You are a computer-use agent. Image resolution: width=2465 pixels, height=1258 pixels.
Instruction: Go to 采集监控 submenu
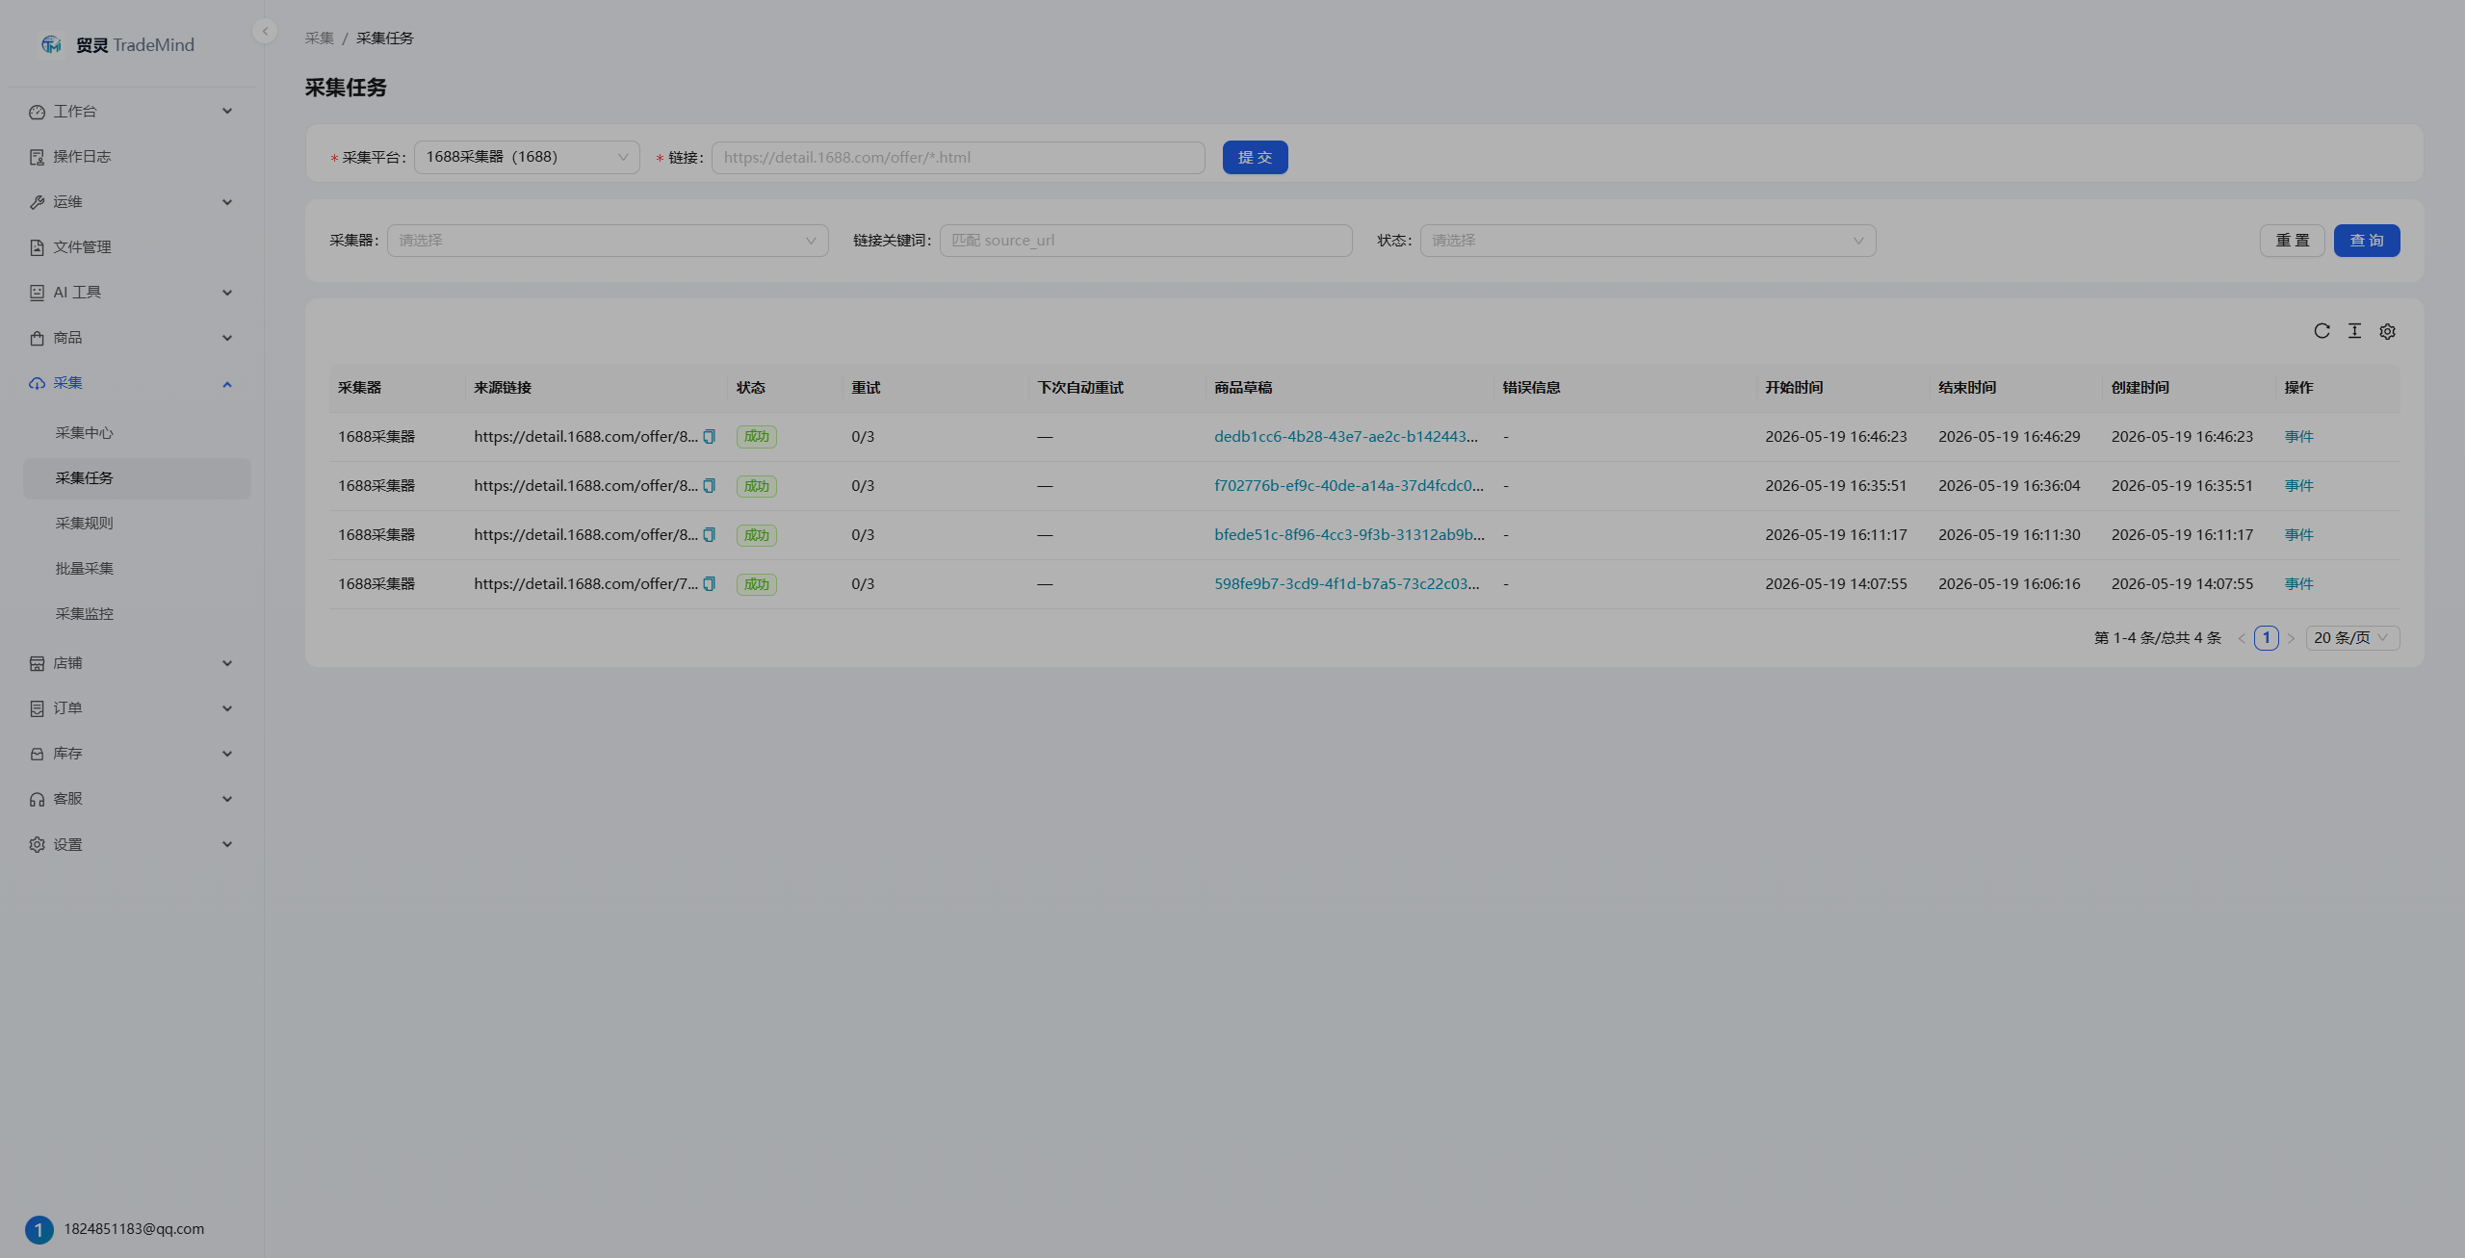[x=137, y=614]
